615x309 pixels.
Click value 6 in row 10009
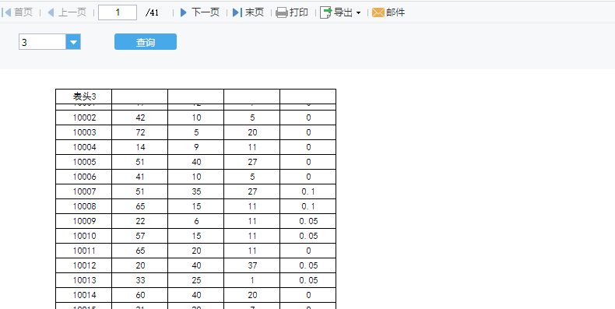coord(196,221)
